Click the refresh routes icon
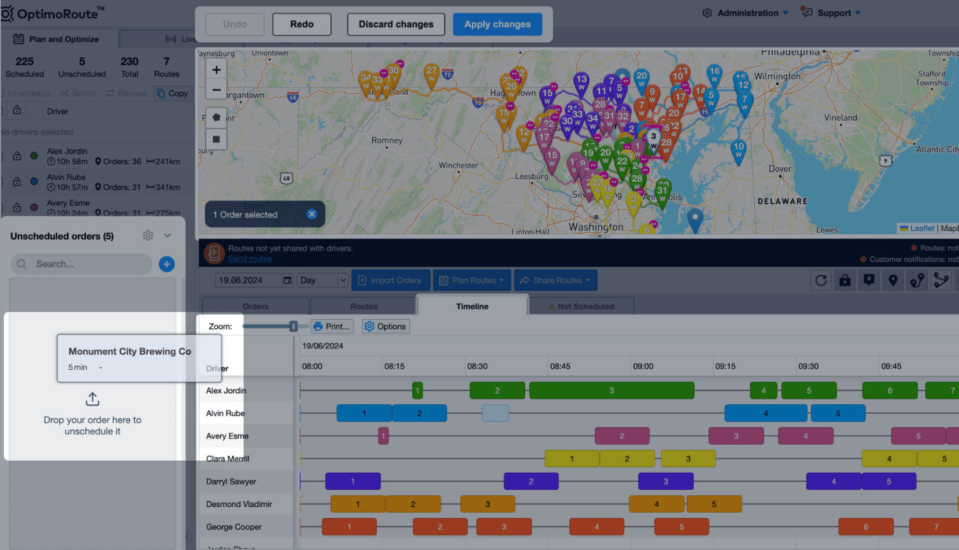 pos(821,280)
